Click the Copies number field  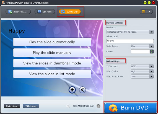pyautogui.click(x=140, y=52)
